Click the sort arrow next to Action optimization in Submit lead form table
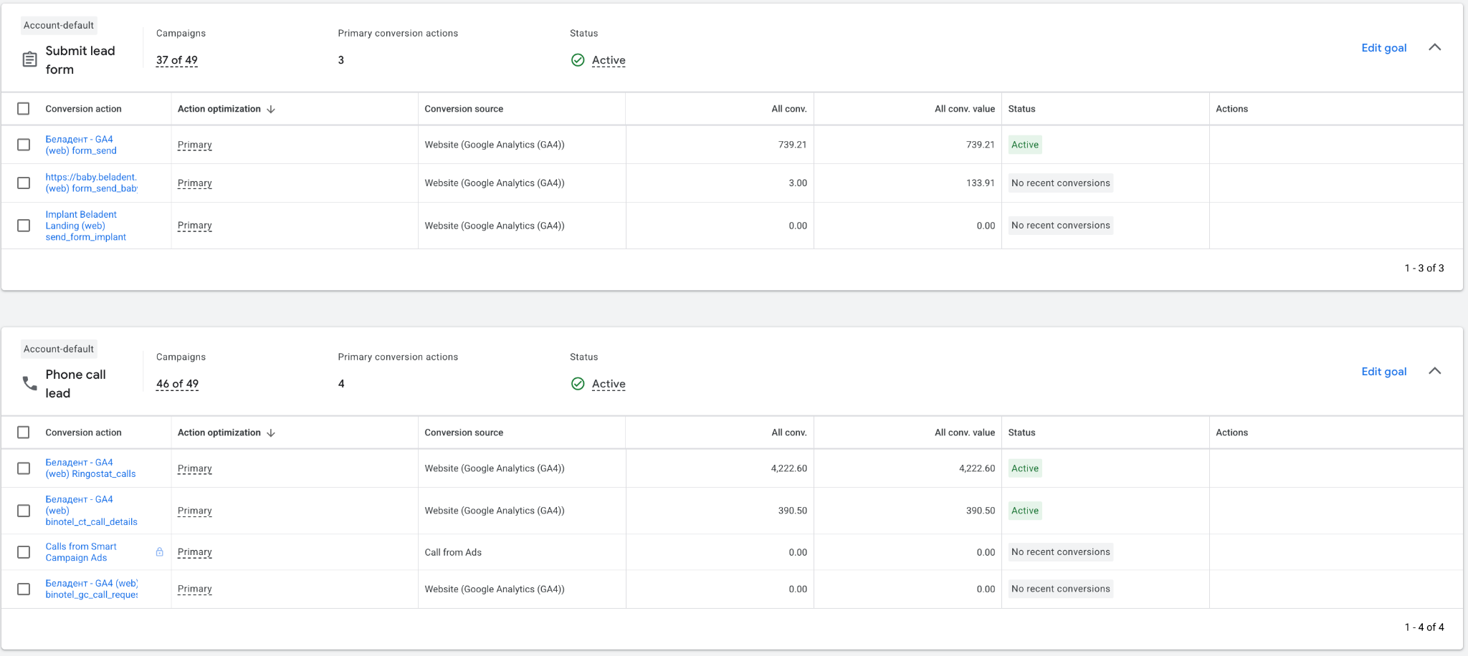The image size is (1468, 656). (x=271, y=109)
